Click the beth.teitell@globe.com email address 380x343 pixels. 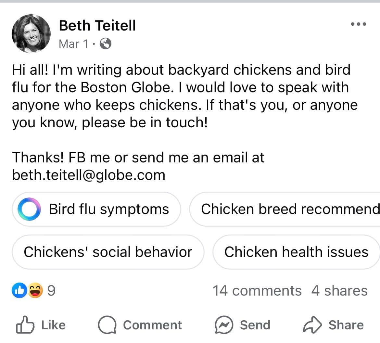[x=89, y=175]
